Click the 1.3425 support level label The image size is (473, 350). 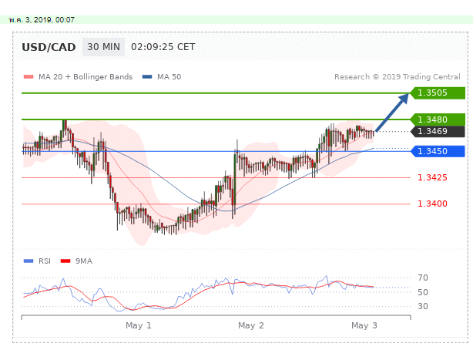click(432, 177)
